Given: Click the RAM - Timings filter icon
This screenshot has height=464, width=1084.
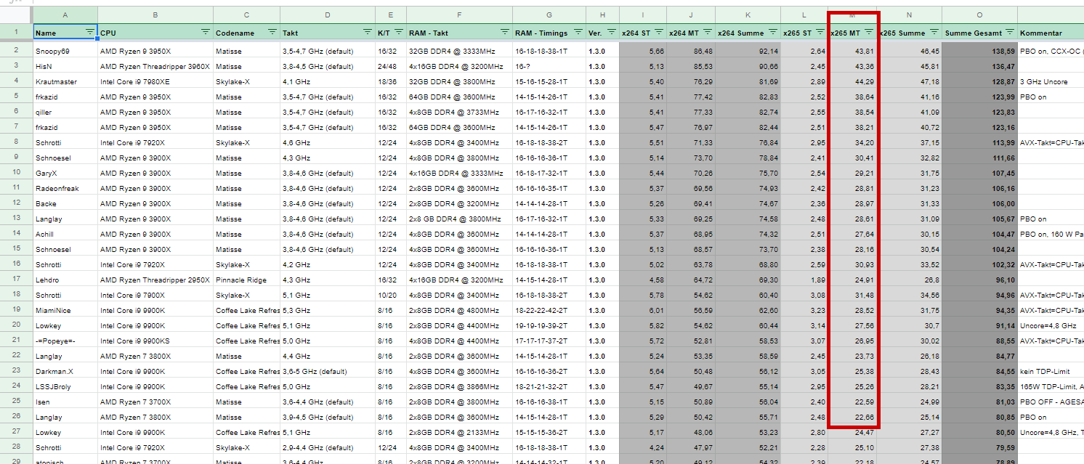Looking at the screenshot, I should click(578, 32).
